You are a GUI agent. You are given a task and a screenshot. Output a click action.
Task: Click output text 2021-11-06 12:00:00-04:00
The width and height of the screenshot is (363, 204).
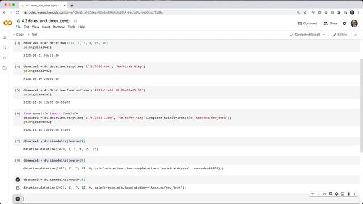click(x=47, y=130)
